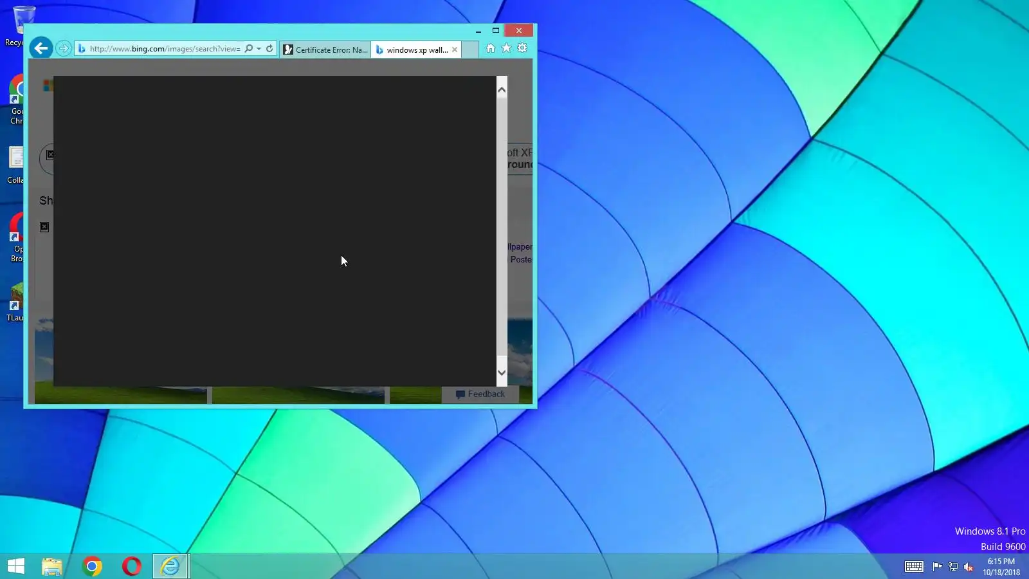Focus the bing.com address bar URL
Screen dimensions: 1029x579
[165, 49]
